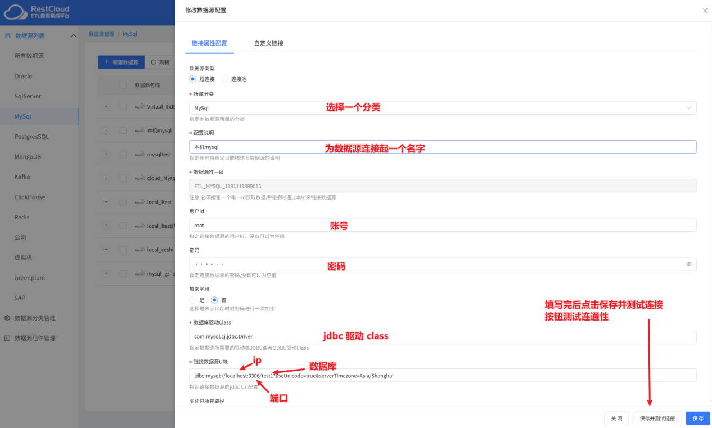Expand the 本机mysql row plus button
The width and height of the screenshot is (712, 428).
coord(105,130)
